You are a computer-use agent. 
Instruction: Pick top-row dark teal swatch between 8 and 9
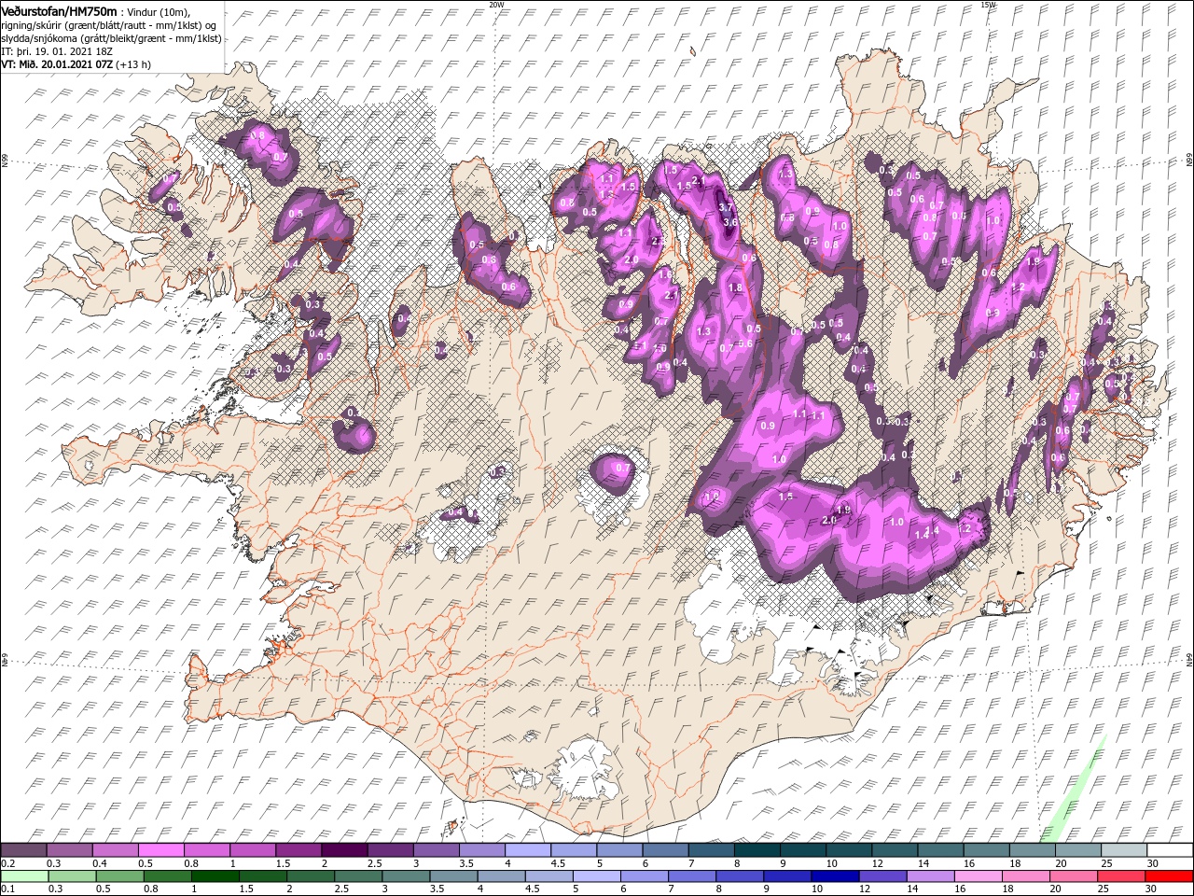tap(757, 849)
